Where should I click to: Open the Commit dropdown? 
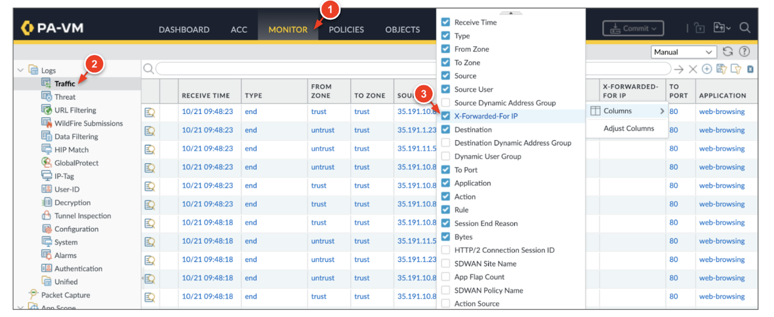click(x=633, y=28)
